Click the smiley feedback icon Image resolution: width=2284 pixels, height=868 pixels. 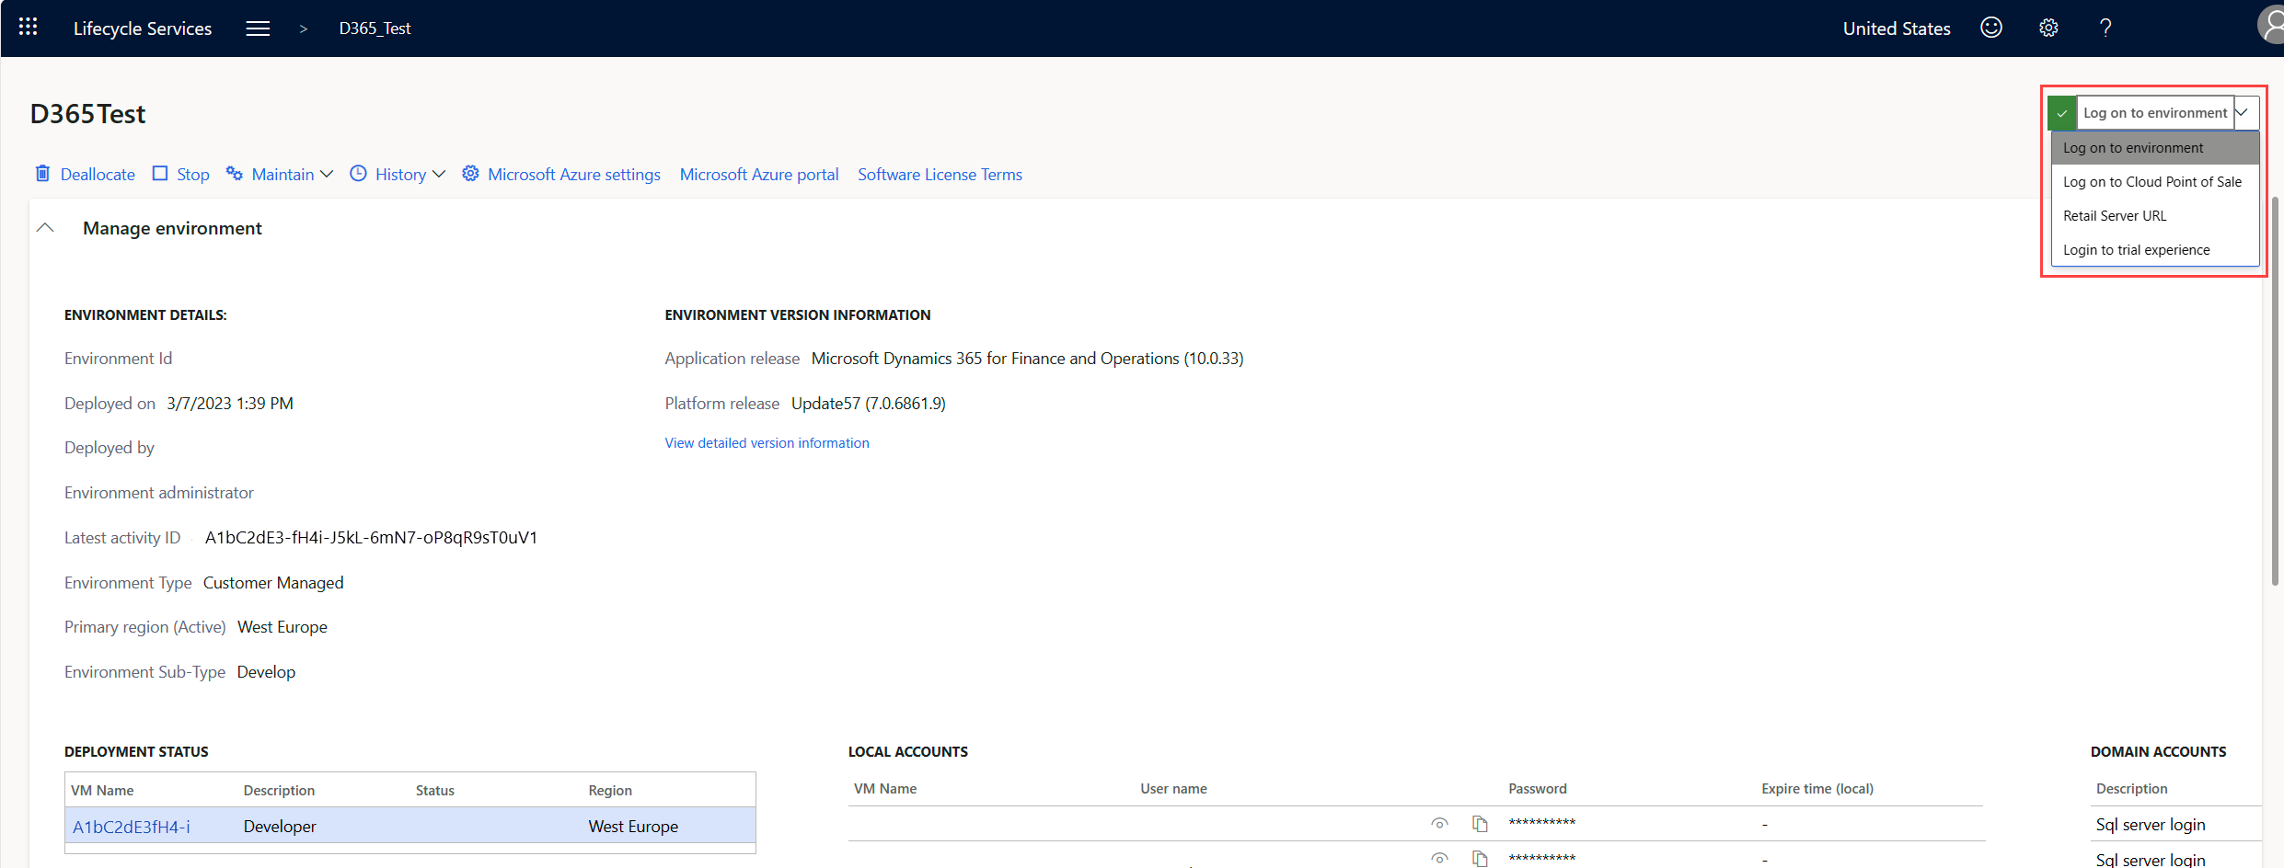1991,28
